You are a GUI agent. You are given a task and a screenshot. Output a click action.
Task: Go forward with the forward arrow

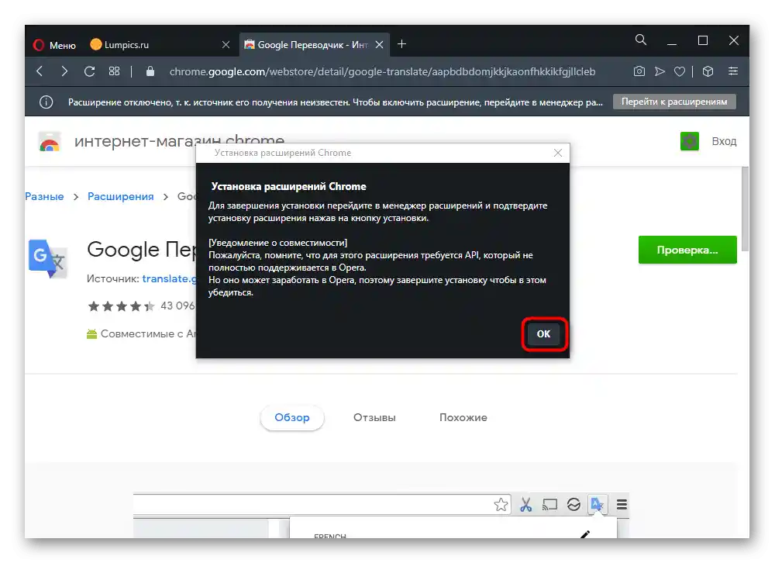pos(64,71)
